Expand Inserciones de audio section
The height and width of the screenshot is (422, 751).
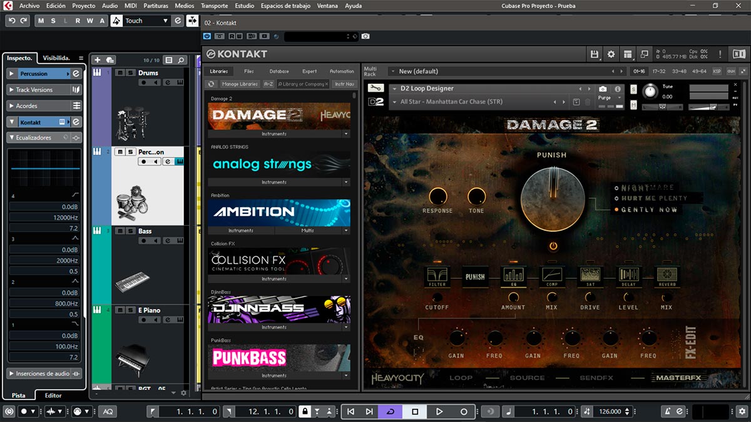[12, 373]
